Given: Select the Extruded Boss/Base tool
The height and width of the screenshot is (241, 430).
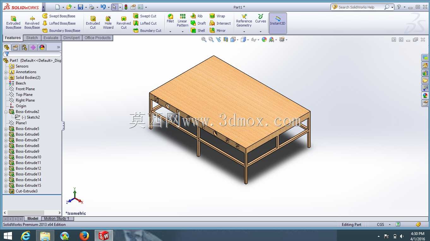Looking at the screenshot, I should [13, 23].
